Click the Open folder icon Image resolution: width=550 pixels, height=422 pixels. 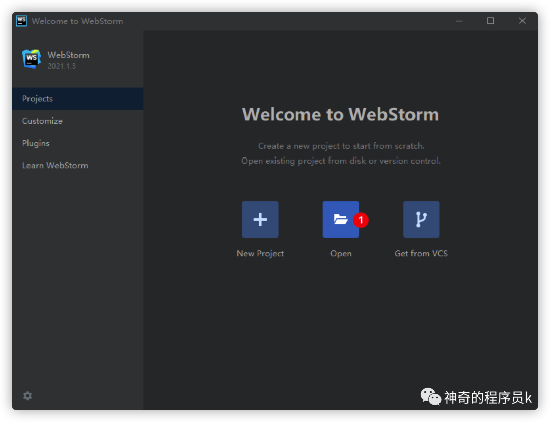340,219
